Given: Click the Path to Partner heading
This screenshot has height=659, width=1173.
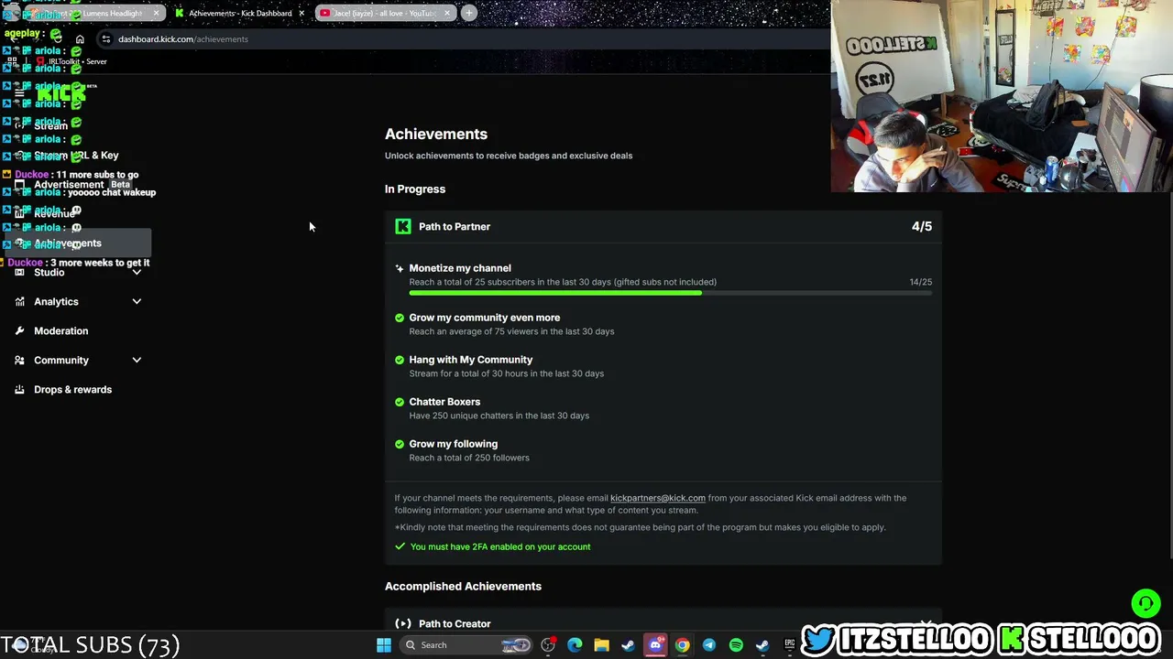Looking at the screenshot, I should (x=455, y=227).
